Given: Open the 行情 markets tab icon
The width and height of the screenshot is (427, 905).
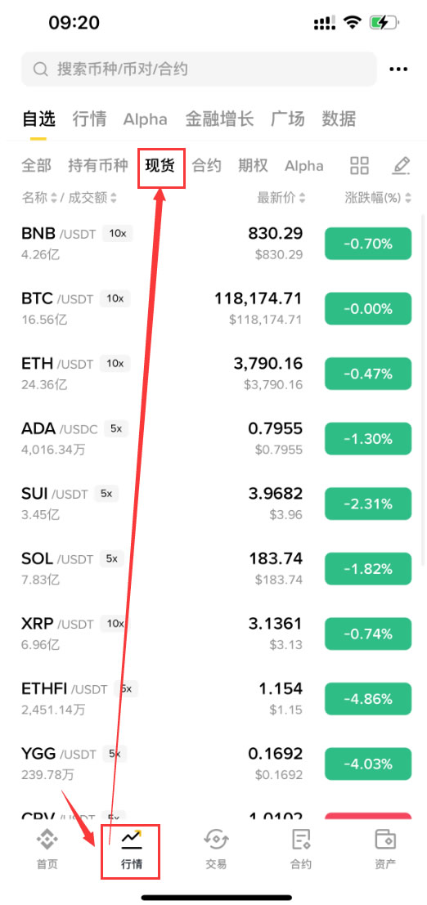Looking at the screenshot, I should tap(131, 840).
